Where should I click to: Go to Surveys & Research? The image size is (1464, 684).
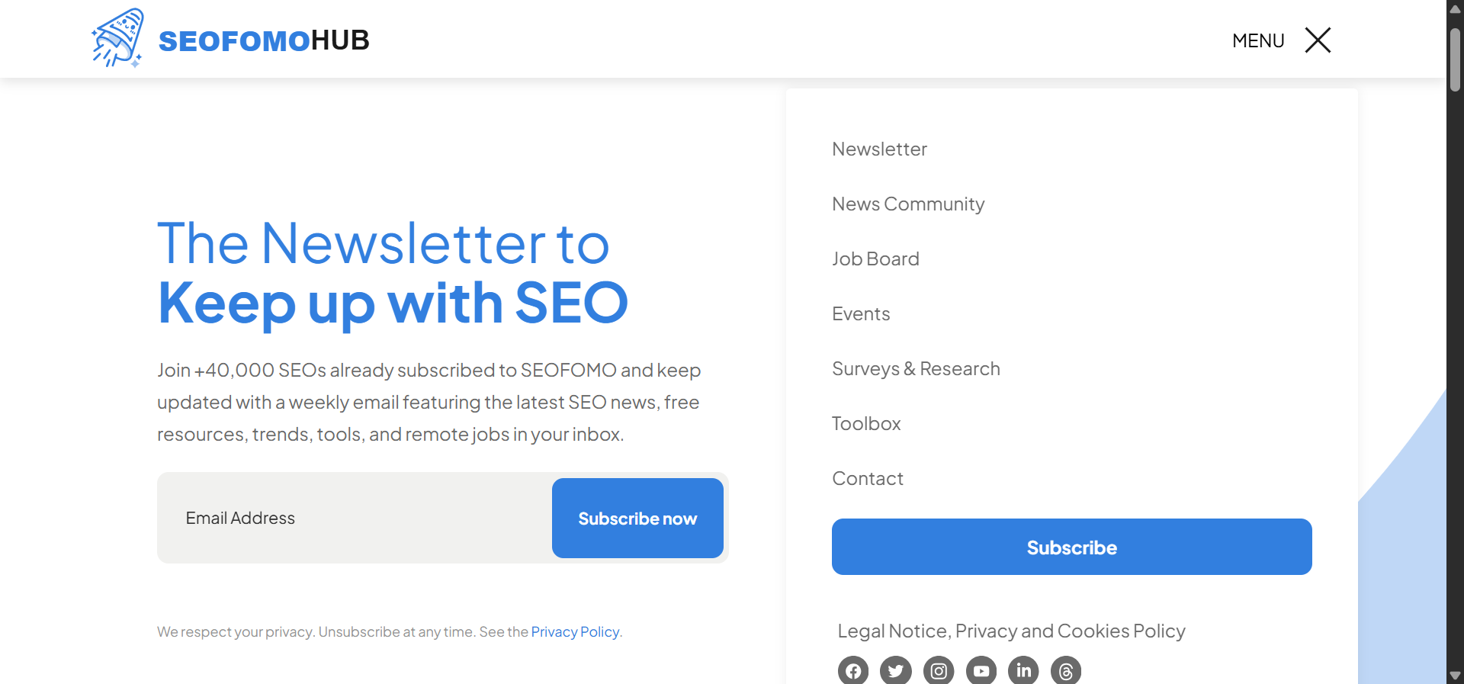pyautogui.click(x=916, y=368)
